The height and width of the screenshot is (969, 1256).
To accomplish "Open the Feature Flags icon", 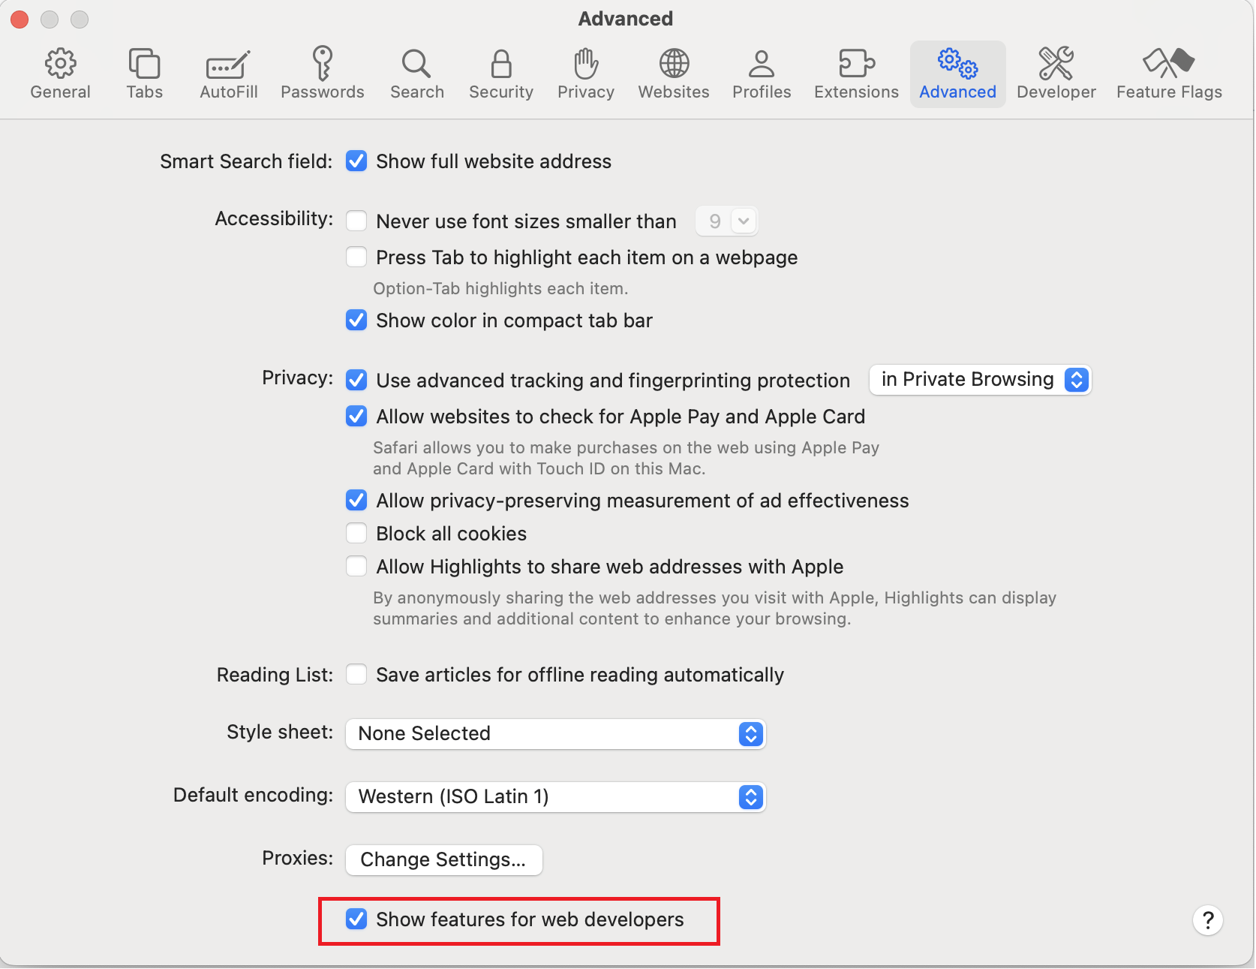I will coord(1168,64).
